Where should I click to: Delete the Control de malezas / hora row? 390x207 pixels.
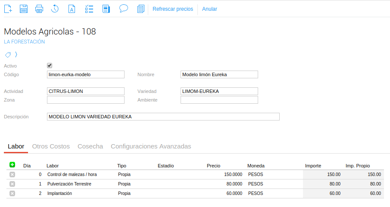pos(12,174)
